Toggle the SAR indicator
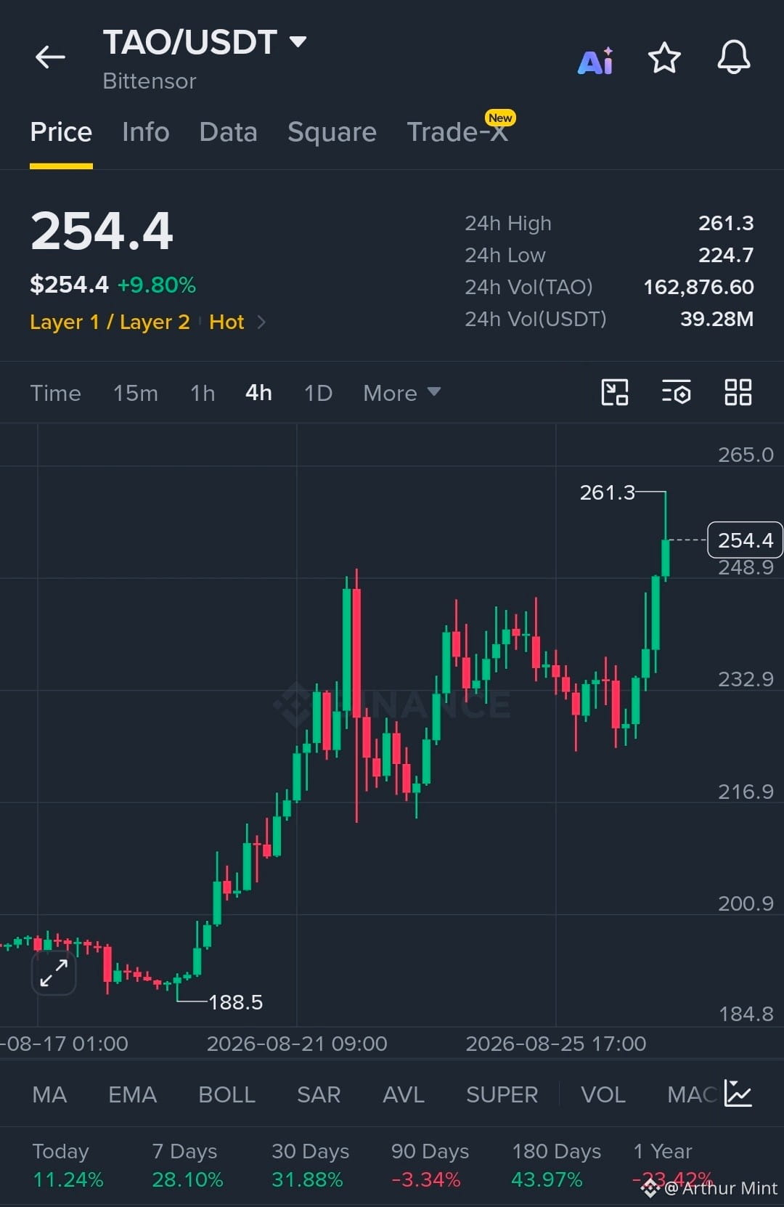 click(319, 1094)
